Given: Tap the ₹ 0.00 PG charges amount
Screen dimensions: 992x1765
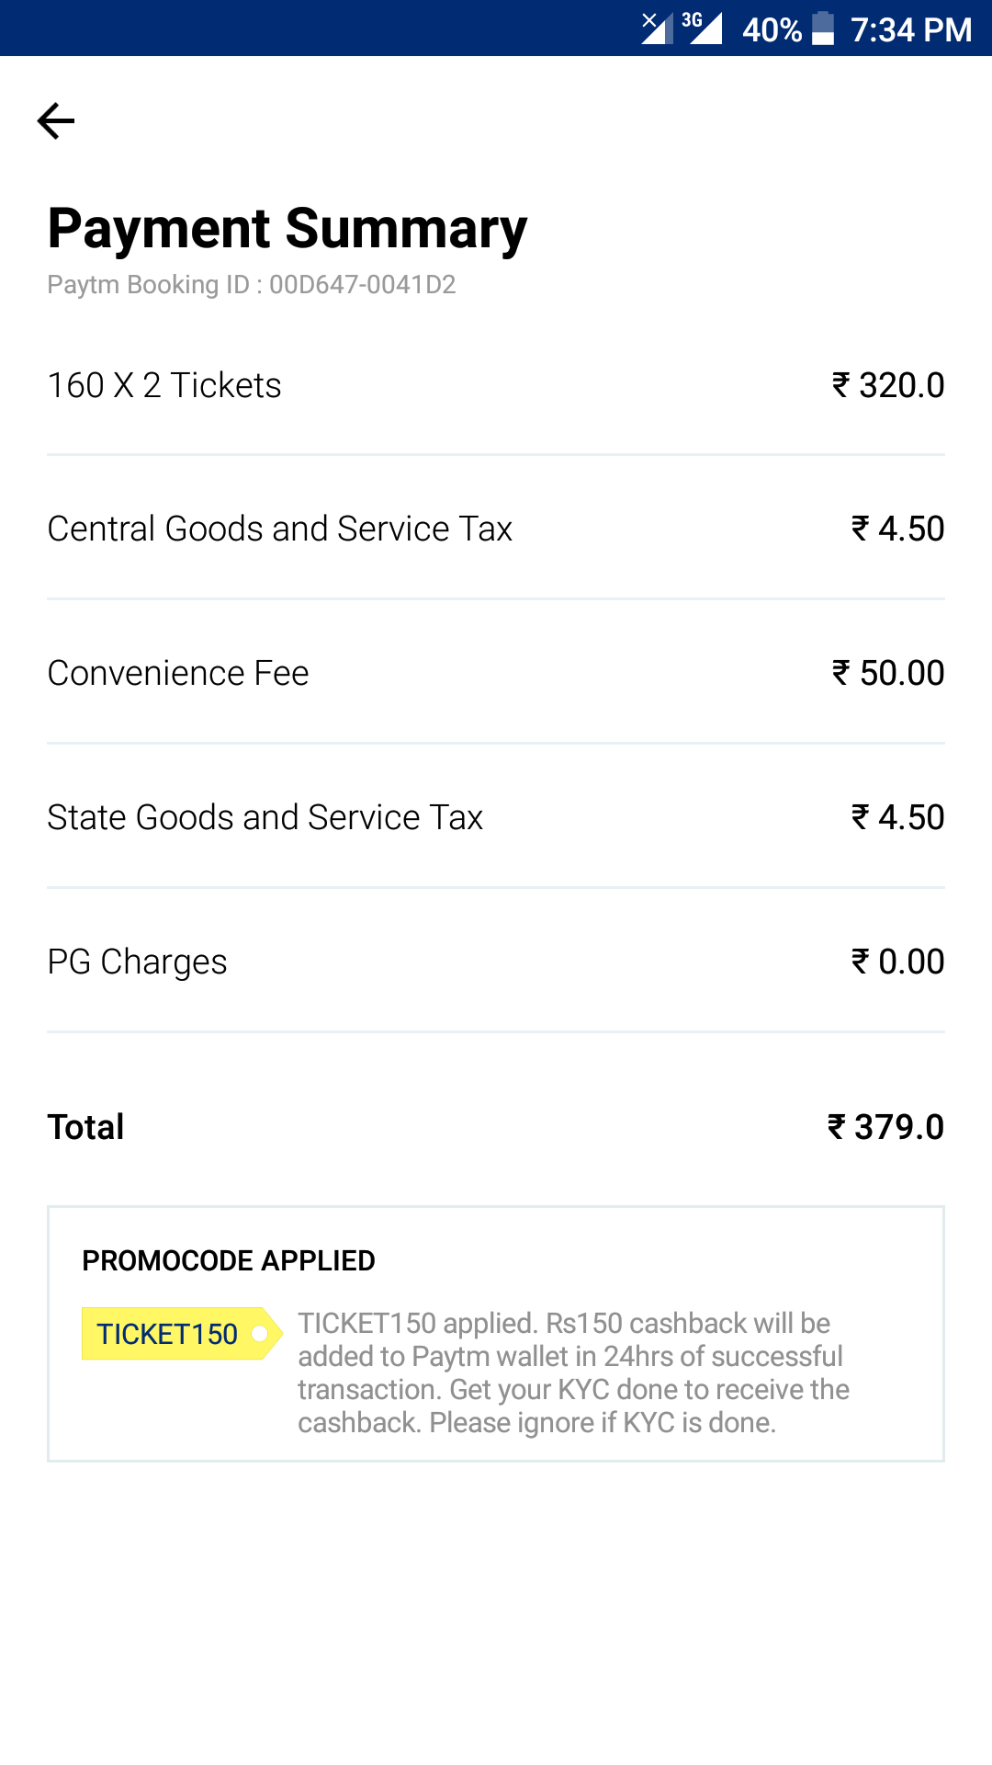Looking at the screenshot, I should (x=897, y=962).
